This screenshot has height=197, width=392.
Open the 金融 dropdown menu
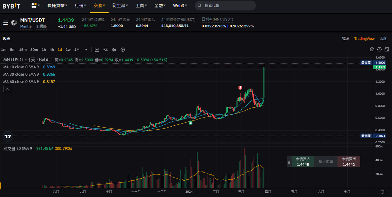160,6
